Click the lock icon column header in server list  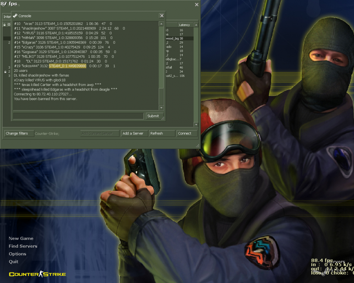[4, 25]
